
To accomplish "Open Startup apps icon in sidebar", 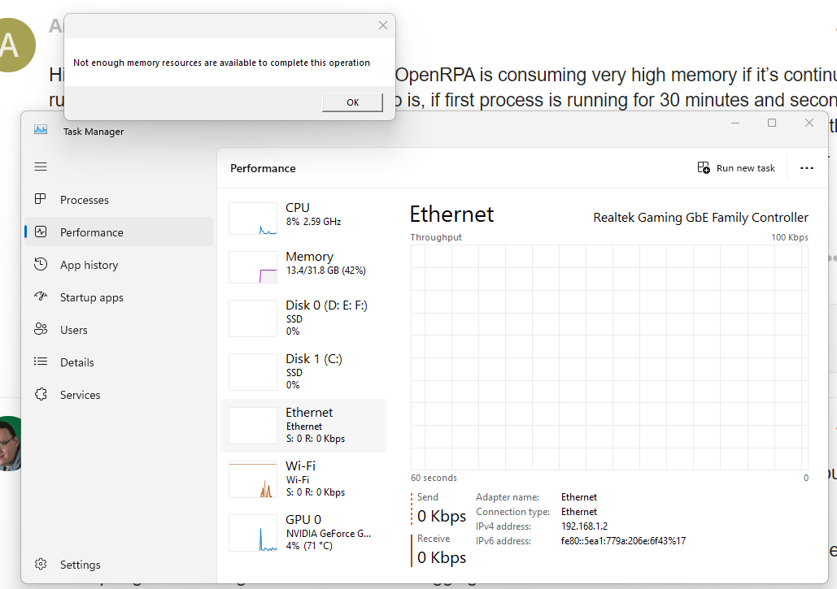I will click(41, 297).
